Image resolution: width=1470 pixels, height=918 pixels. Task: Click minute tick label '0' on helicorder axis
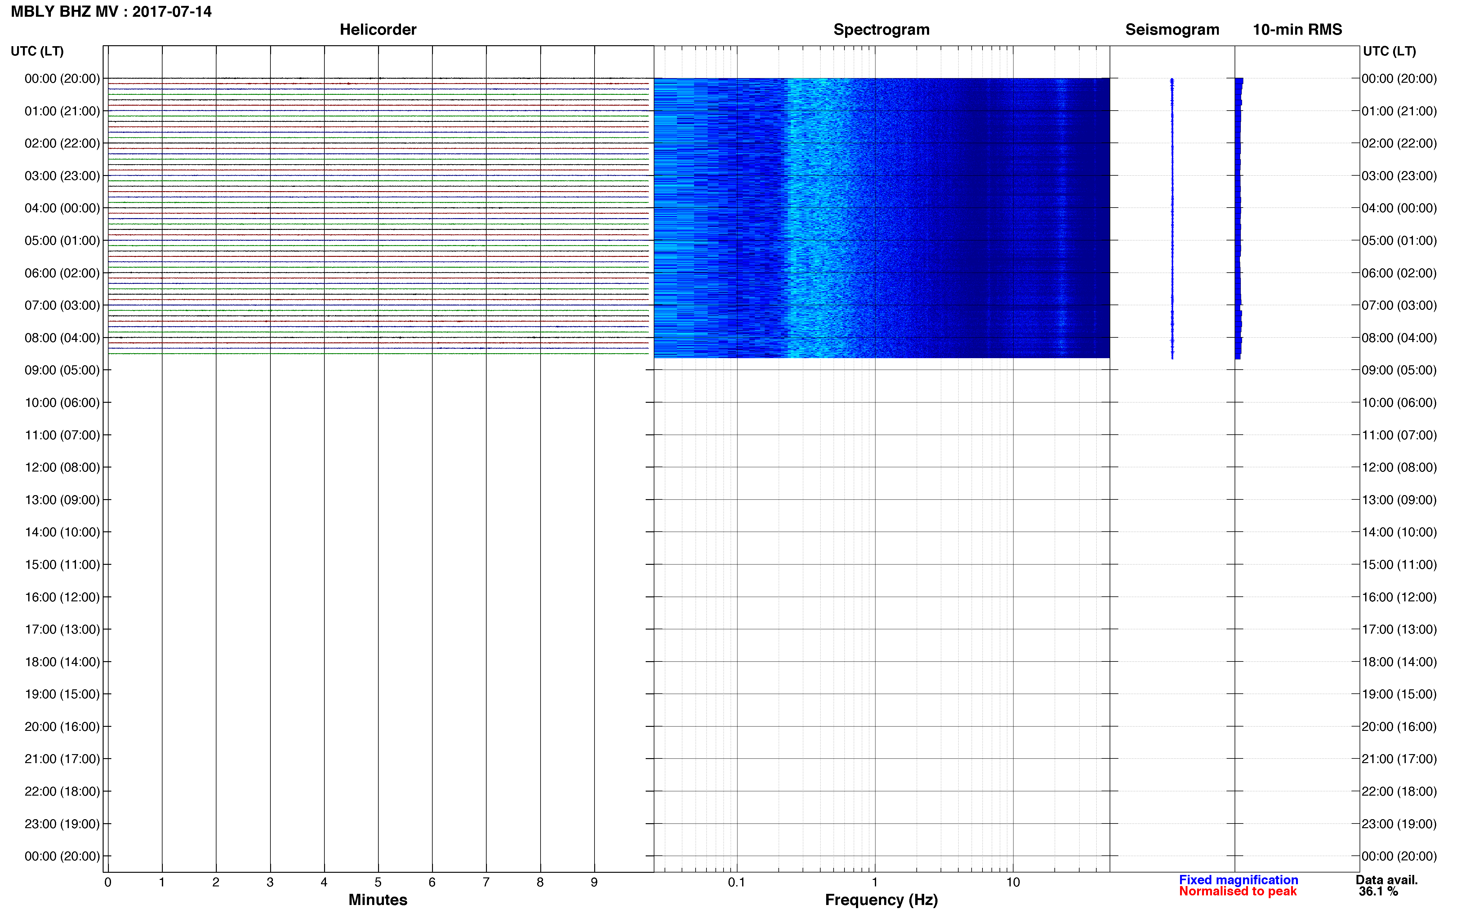(x=108, y=883)
